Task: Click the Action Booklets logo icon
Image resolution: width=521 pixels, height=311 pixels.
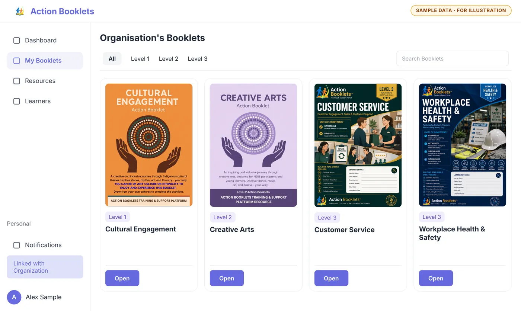Action: pos(20,11)
